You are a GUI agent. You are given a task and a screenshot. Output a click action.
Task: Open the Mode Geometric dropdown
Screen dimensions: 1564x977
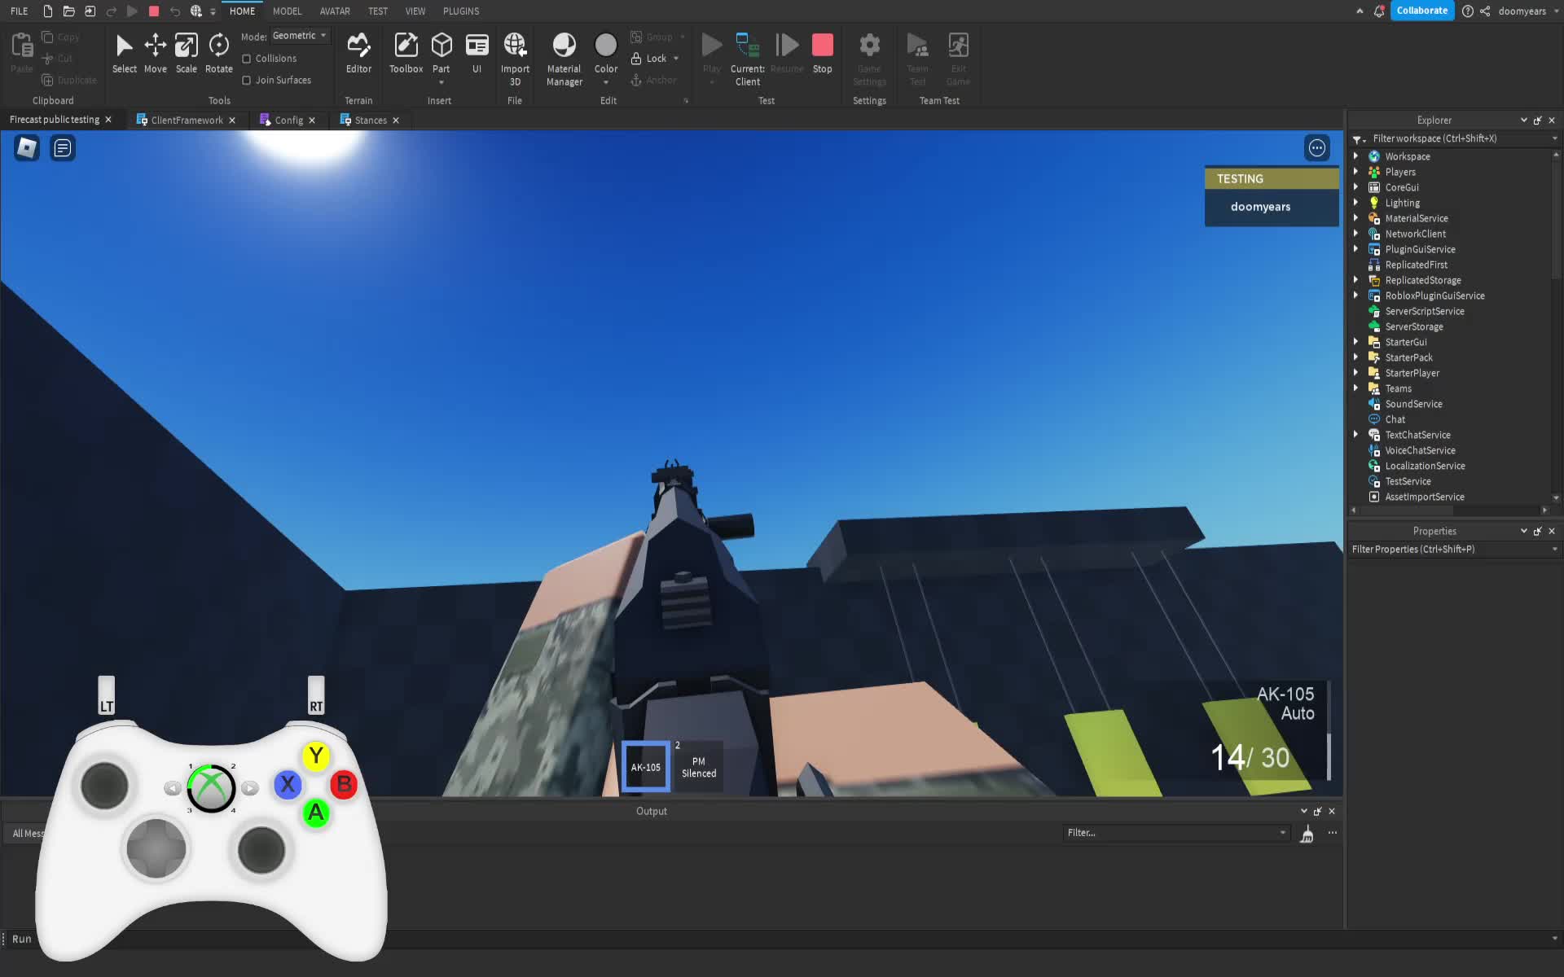click(x=300, y=35)
